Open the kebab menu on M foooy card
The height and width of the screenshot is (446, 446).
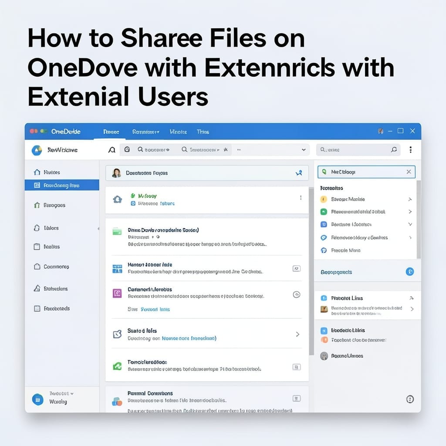(x=301, y=197)
